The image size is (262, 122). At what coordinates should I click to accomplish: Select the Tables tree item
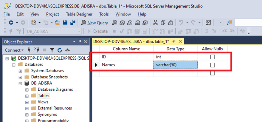(44, 95)
